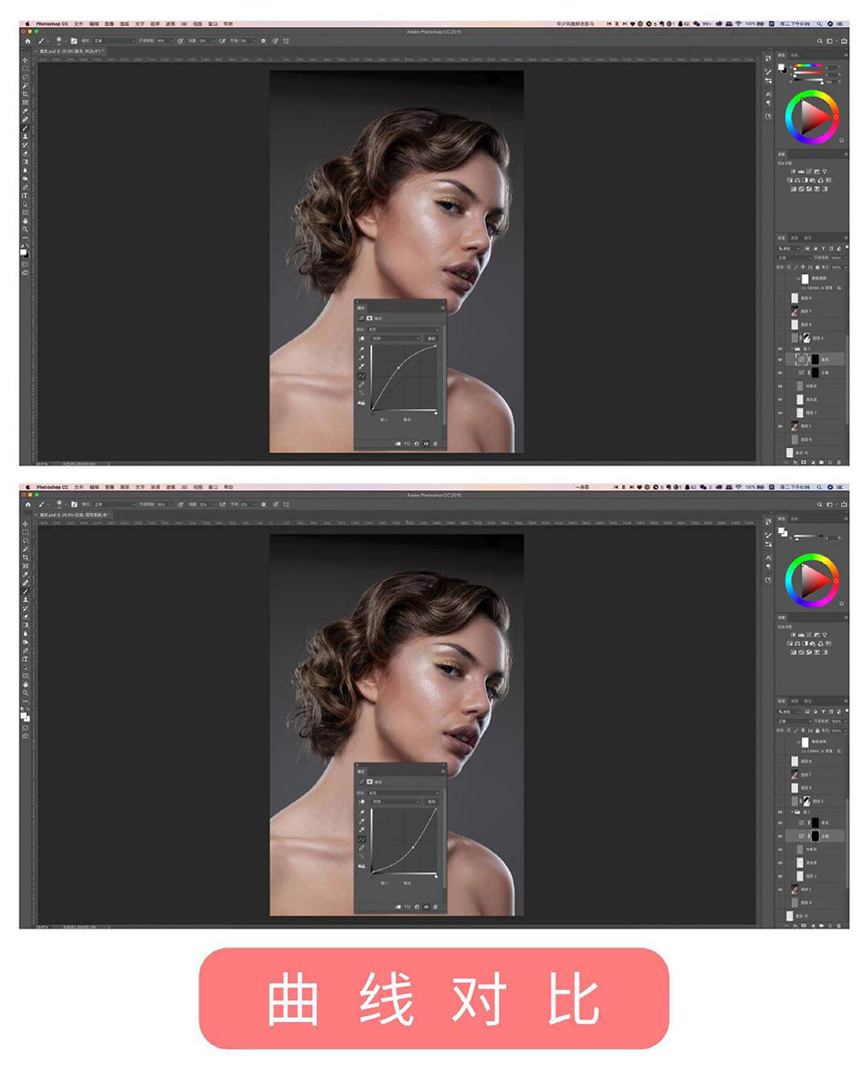This screenshot has height=1068, width=868.
Task: Select the Zoom tool in the upper window's toolbar
Action: [x=25, y=229]
